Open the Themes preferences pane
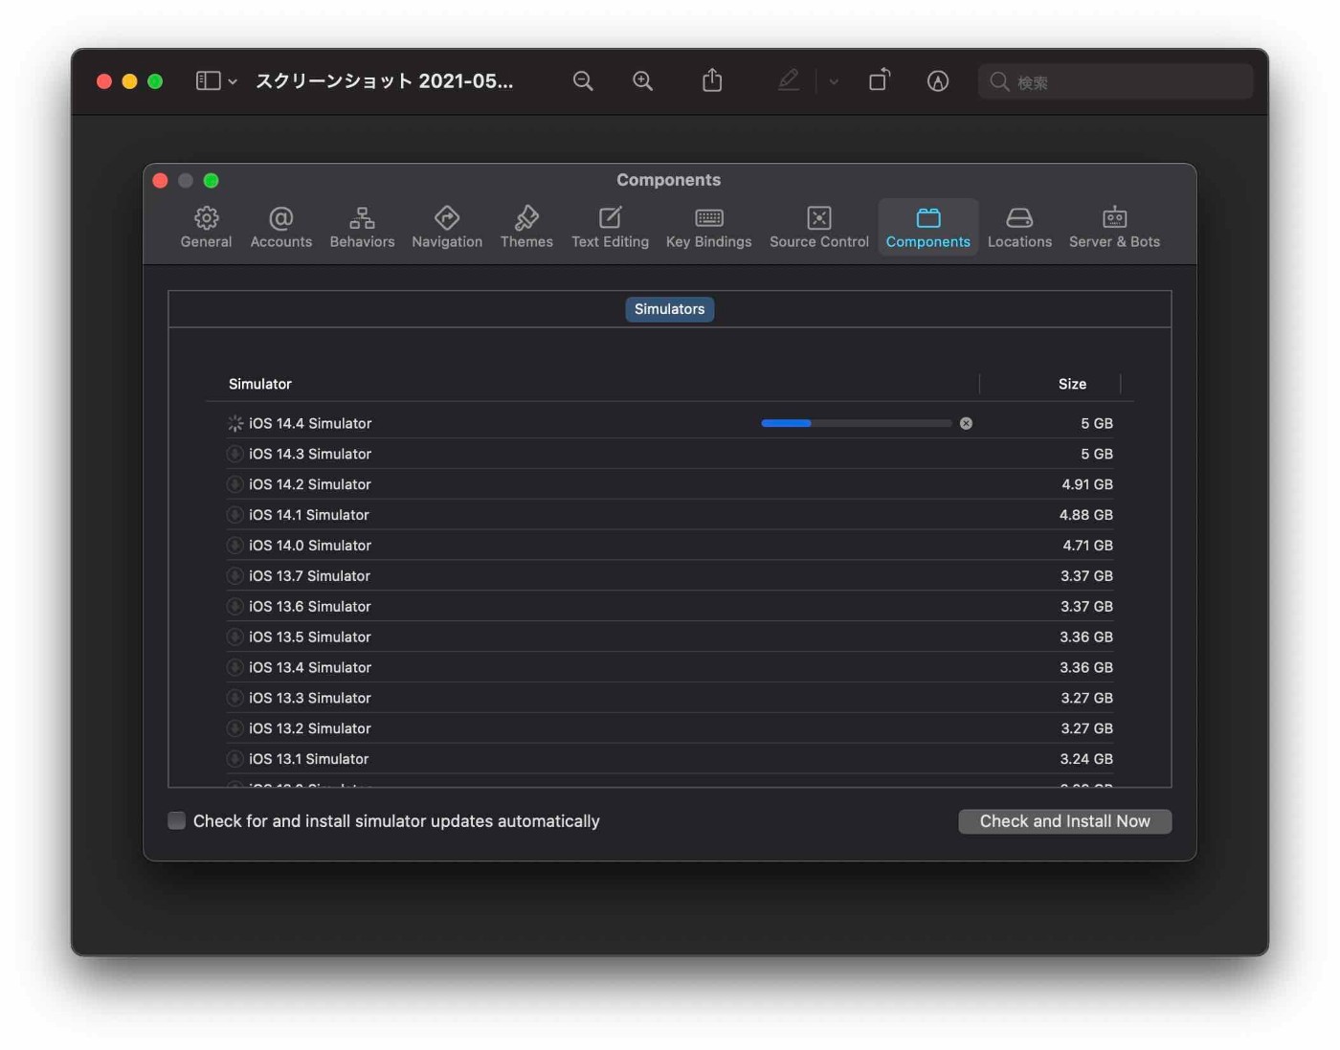Image resolution: width=1340 pixels, height=1050 pixels. coord(526,228)
